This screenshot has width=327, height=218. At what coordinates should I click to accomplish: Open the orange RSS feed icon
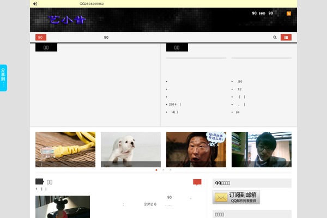(289, 14)
